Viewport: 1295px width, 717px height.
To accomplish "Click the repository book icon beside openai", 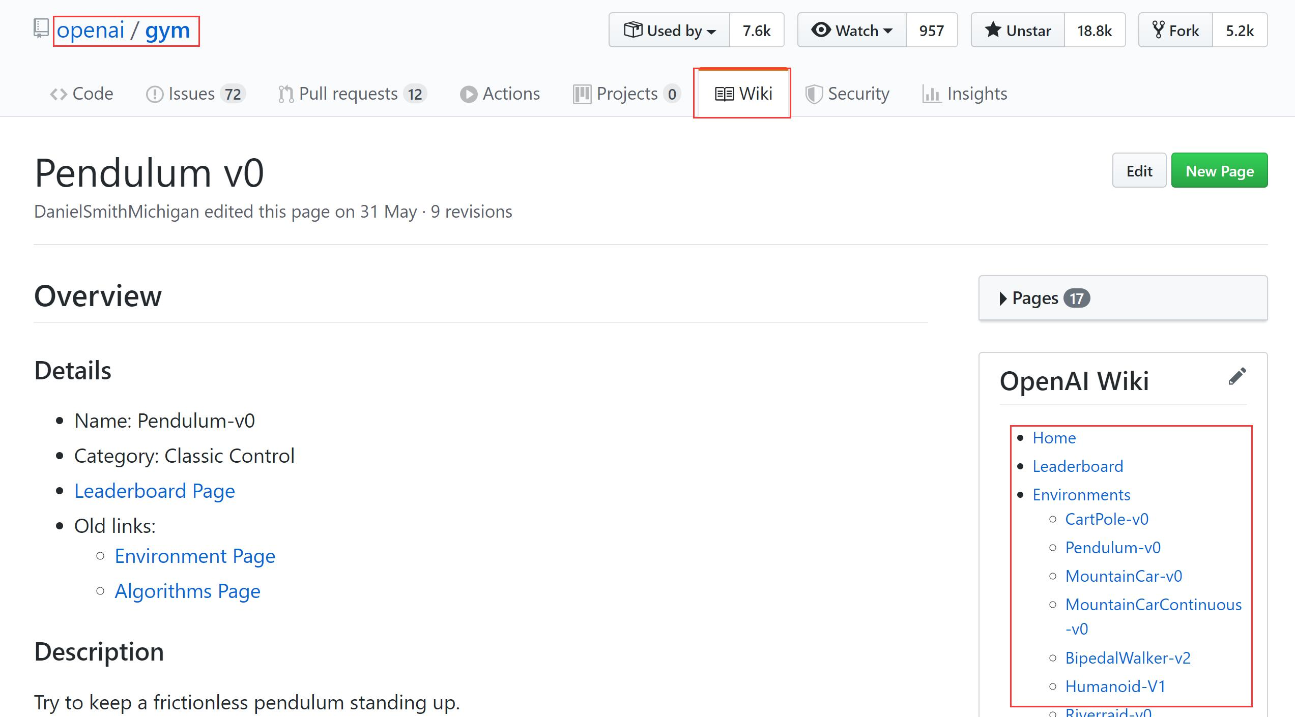I will (41, 28).
